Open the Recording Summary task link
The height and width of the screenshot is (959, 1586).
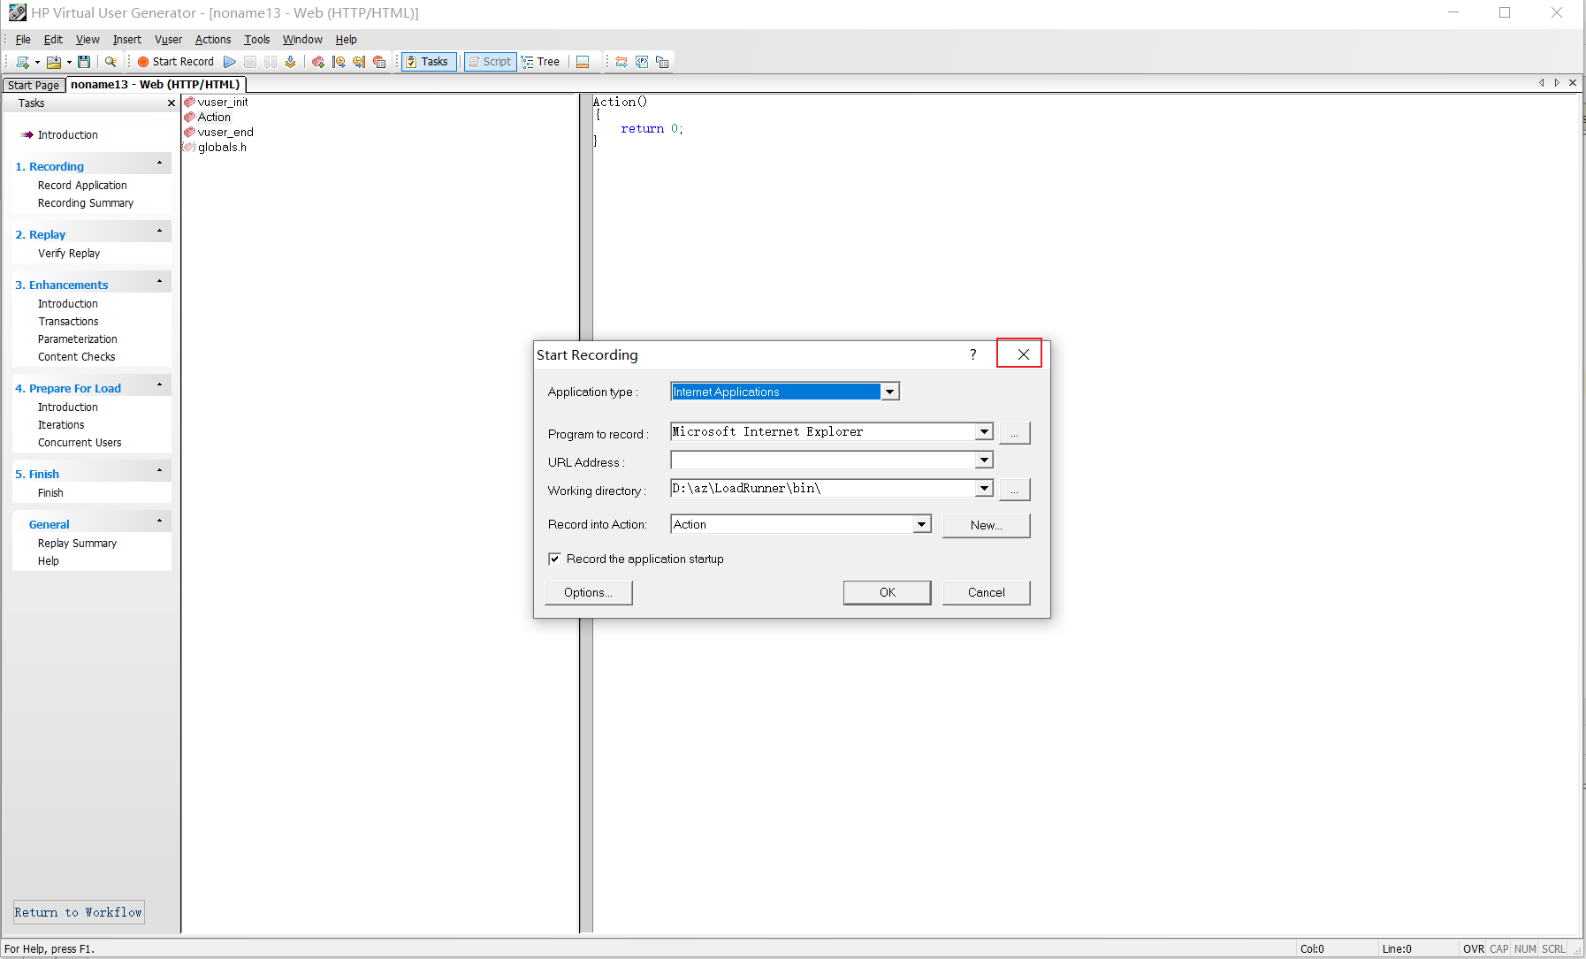[86, 203]
